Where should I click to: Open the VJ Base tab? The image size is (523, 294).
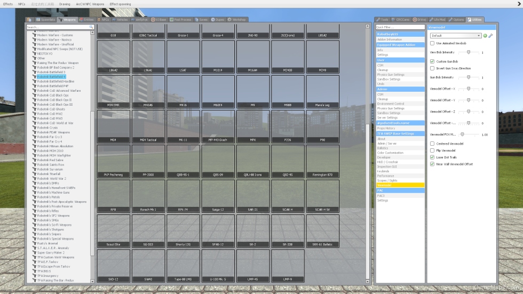click(159, 20)
